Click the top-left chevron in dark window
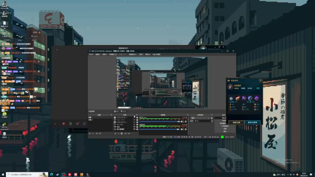 point(57,50)
